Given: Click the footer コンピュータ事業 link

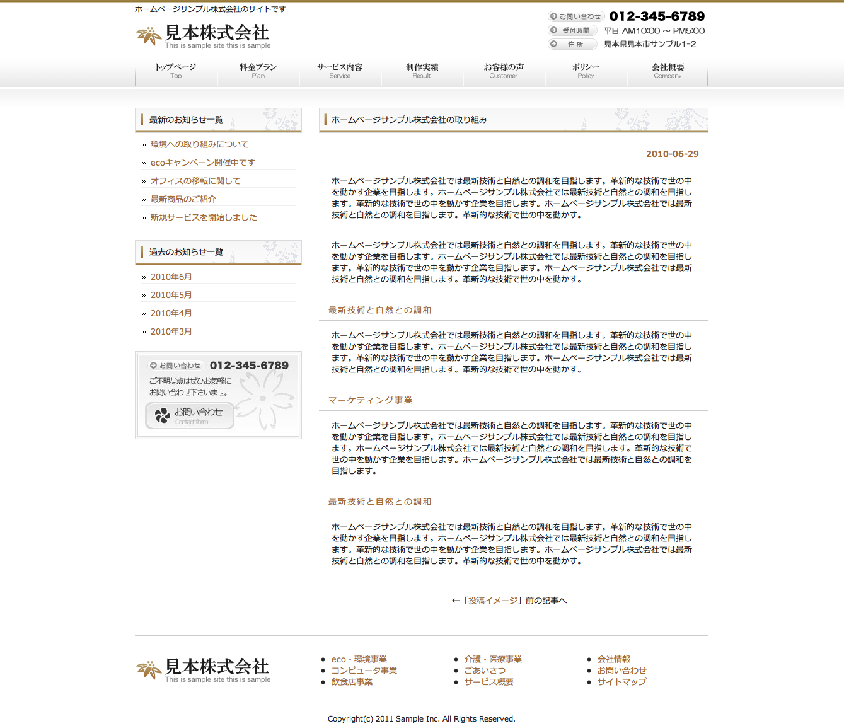Looking at the screenshot, I should point(364,671).
